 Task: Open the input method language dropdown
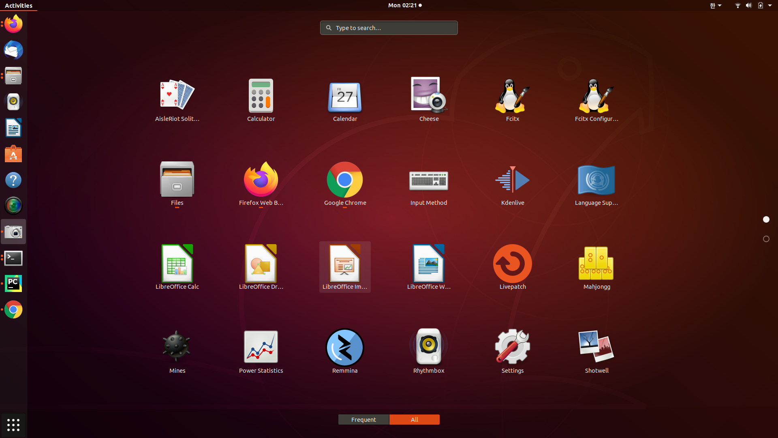715,5
